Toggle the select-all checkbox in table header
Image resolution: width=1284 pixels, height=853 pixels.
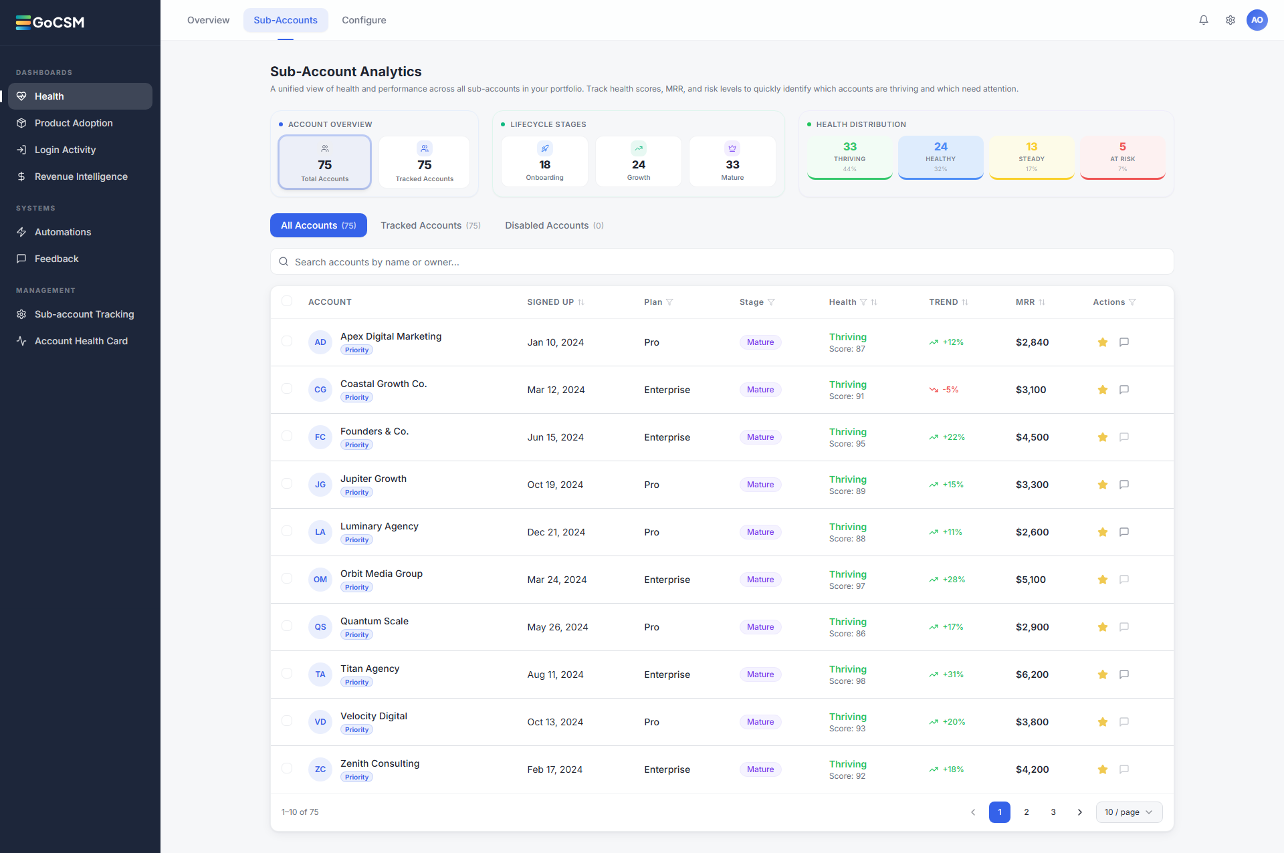click(287, 301)
